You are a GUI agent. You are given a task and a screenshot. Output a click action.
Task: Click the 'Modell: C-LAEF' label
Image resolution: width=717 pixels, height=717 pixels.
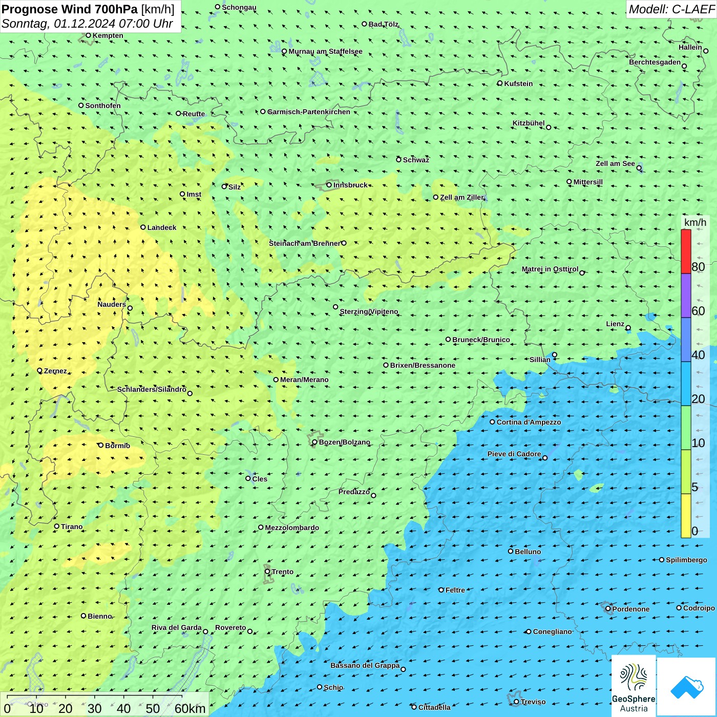[x=671, y=9]
